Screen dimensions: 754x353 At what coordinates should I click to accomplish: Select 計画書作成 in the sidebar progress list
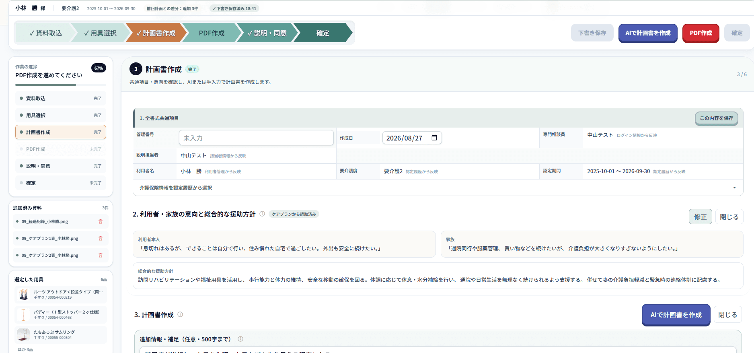[61, 132]
